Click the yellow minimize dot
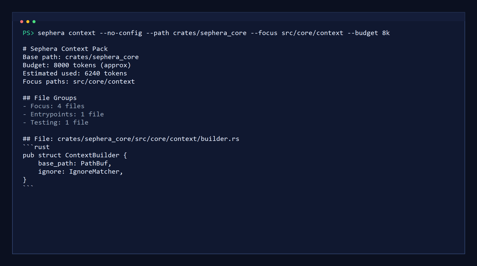 click(28, 22)
